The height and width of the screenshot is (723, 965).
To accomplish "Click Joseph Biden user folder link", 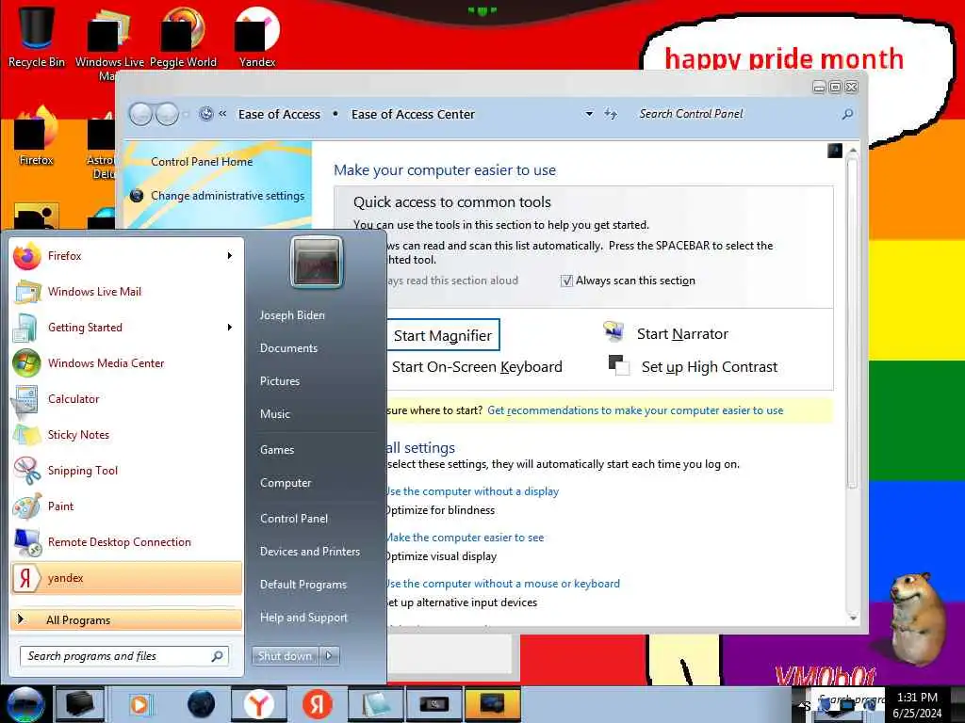I will click(292, 315).
